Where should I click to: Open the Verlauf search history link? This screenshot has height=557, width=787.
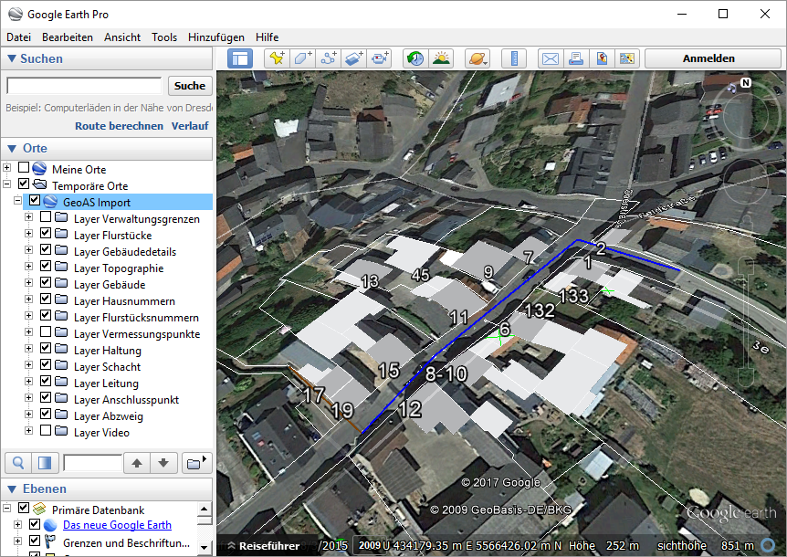190,126
